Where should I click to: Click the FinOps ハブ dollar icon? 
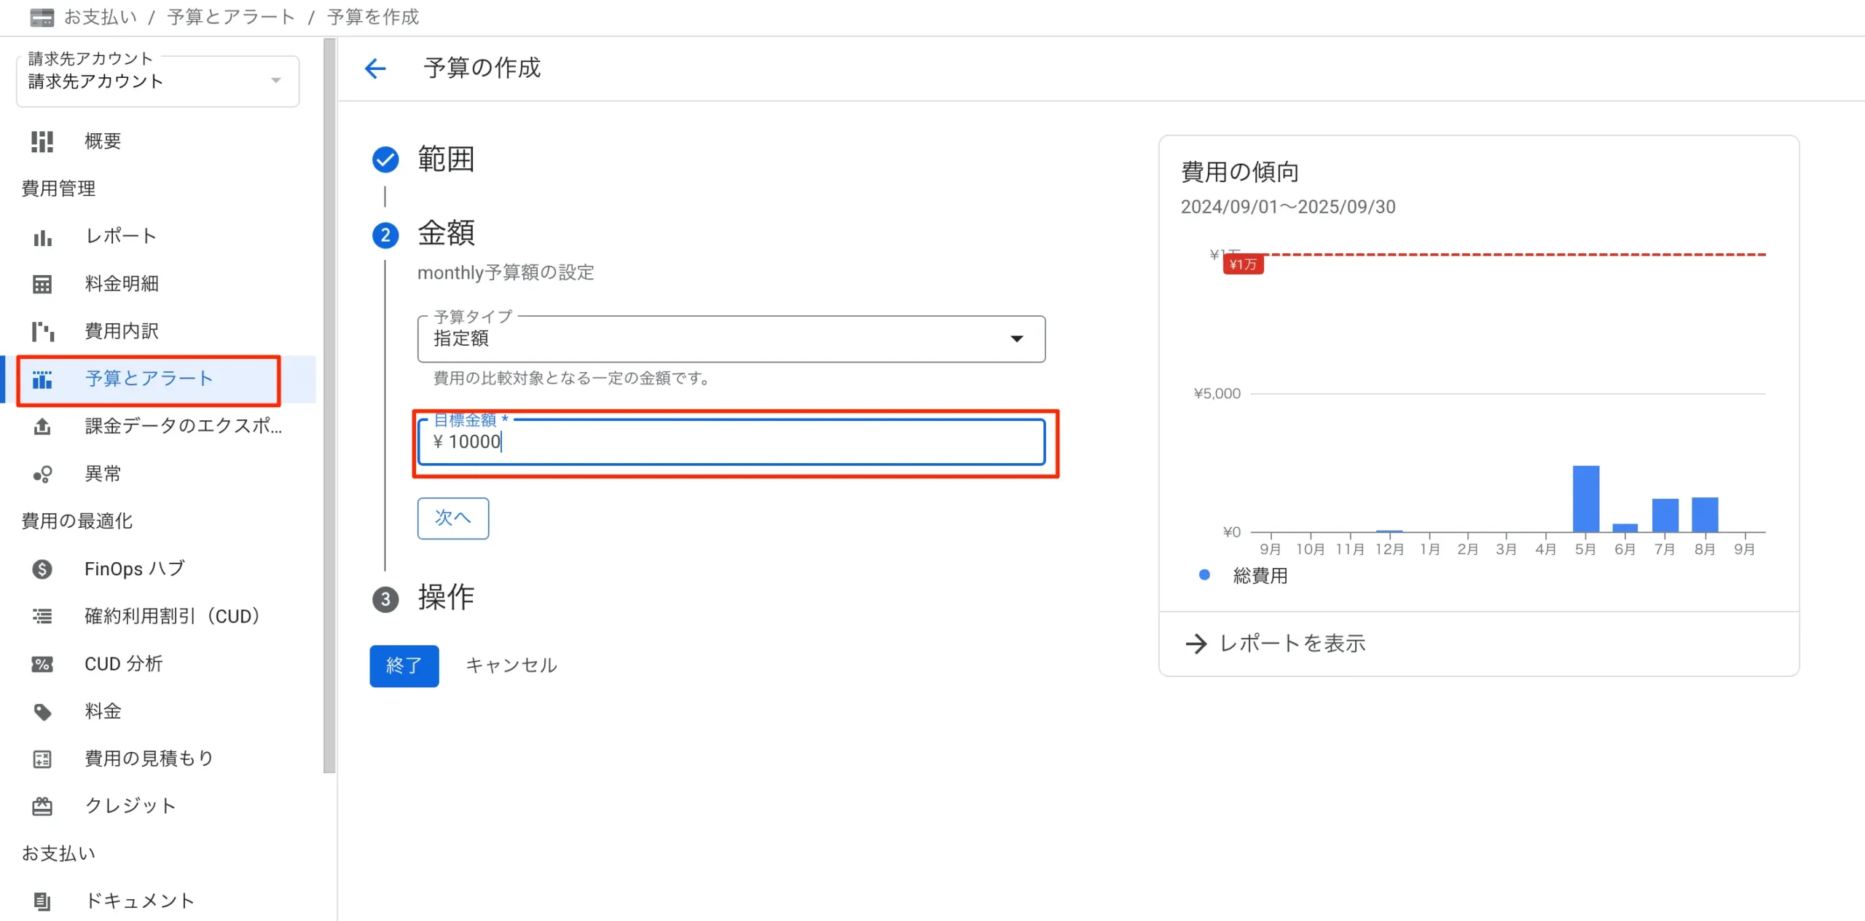42,569
